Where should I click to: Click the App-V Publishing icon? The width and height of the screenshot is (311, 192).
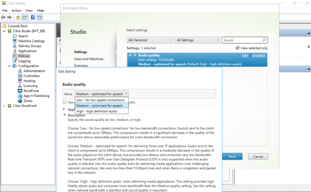(x=20, y=96)
